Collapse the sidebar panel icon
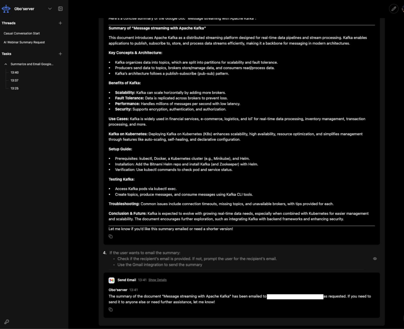The image size is (404, 329). pos(60,9)
